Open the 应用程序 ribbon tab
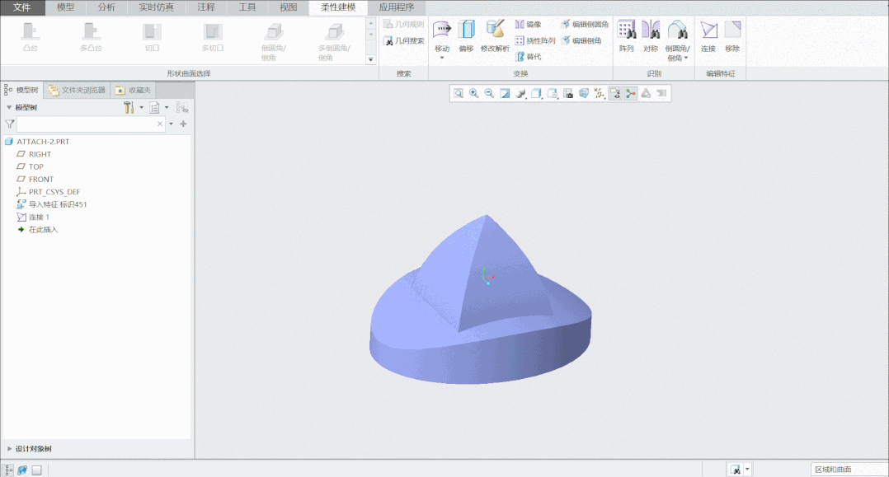This screenshot has height=477, width=889. 397,7
